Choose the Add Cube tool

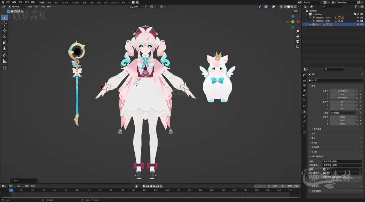[x=4, y=68]
